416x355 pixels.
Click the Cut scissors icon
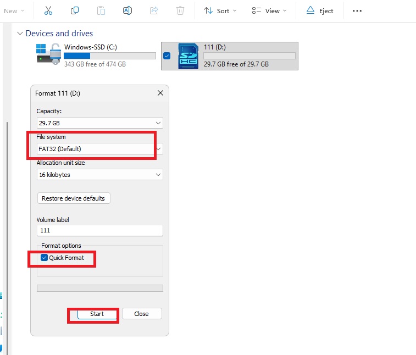pyautogui.click(x=48, y=11)
